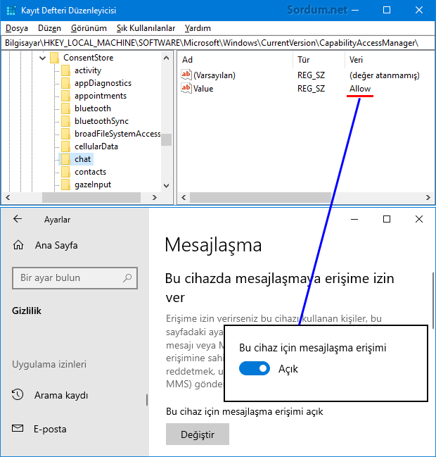Open the cellularData registry key
The width and height of the screenshot is (436, 457).
point(96,146)
